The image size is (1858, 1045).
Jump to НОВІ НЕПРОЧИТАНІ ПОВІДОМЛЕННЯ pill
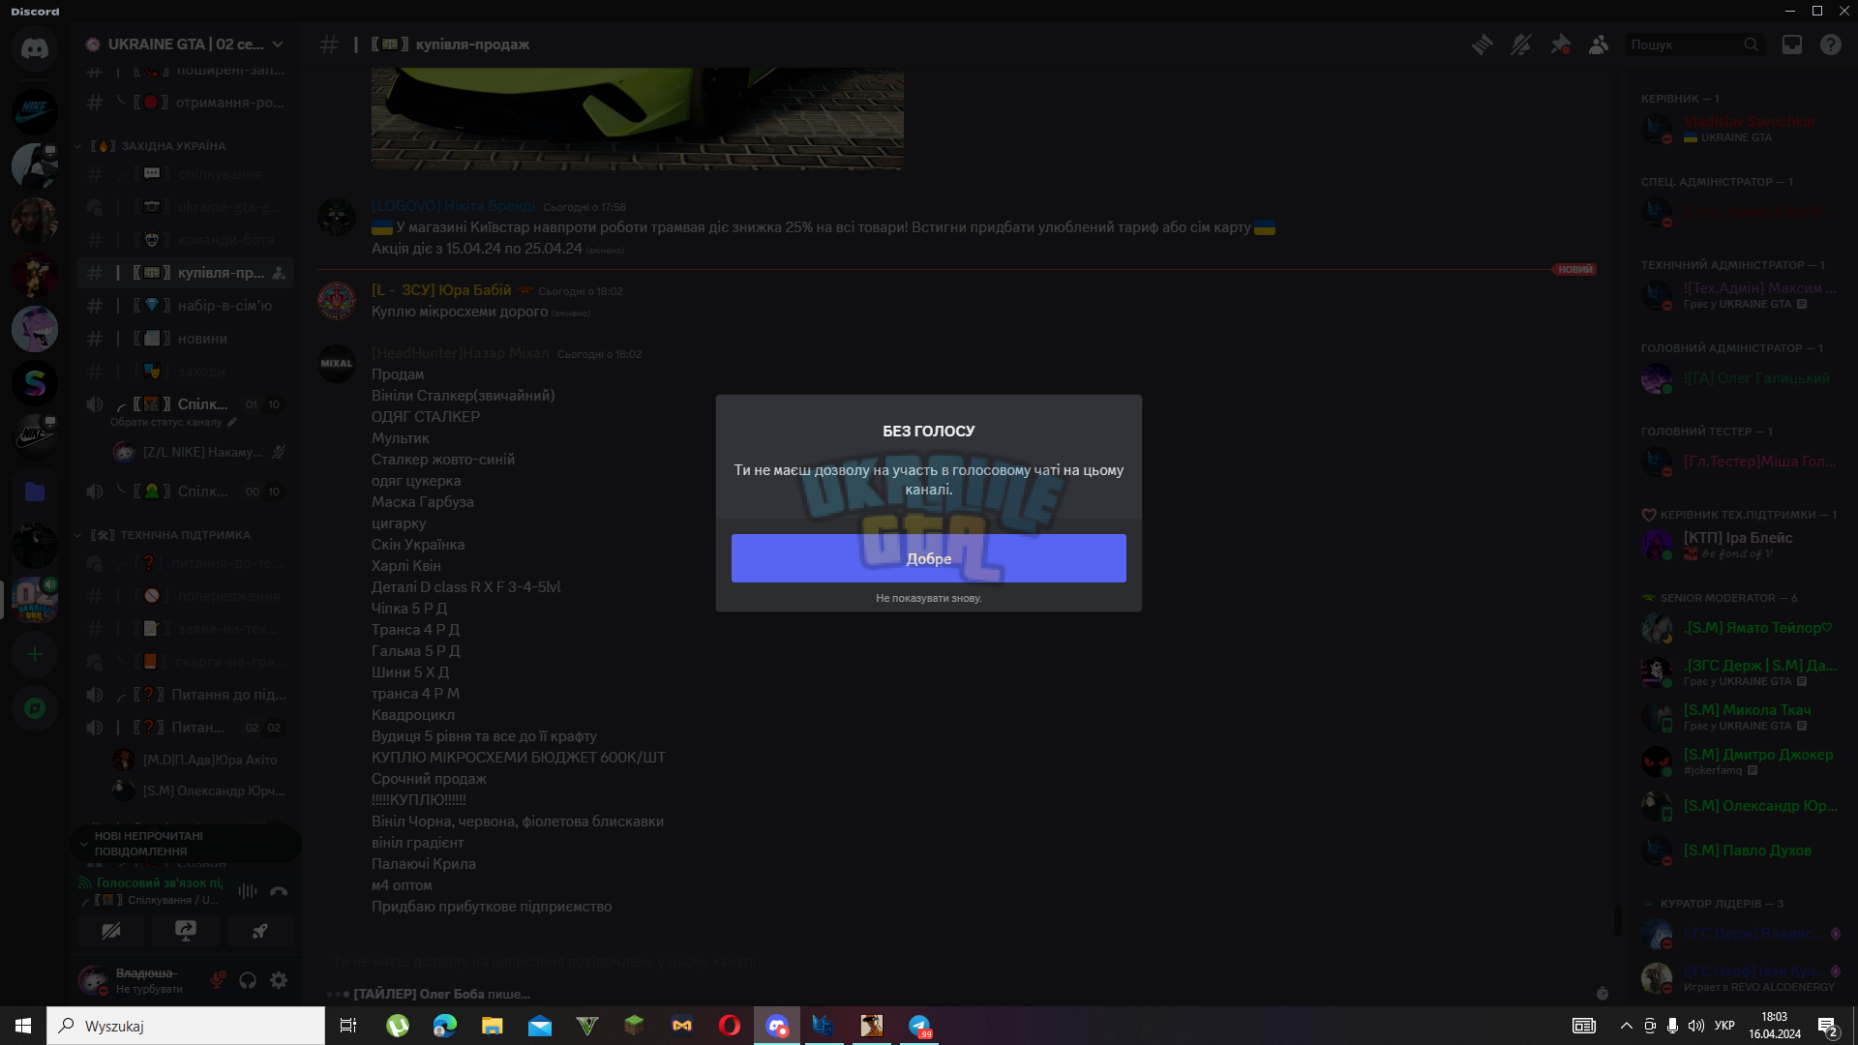pyautogui.click(x=185, y=844)
